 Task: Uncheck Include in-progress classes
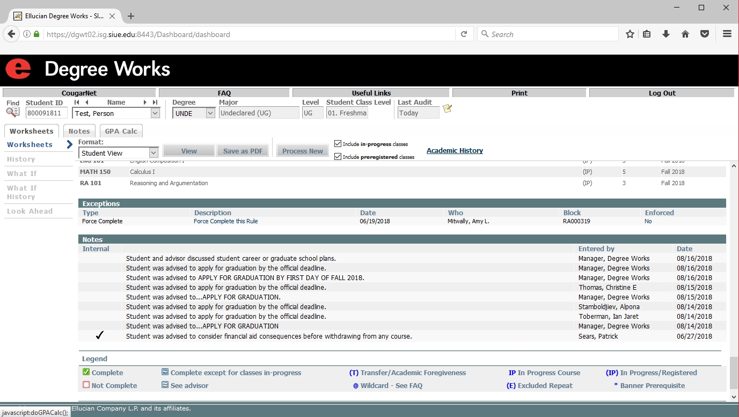click(338, 144)
